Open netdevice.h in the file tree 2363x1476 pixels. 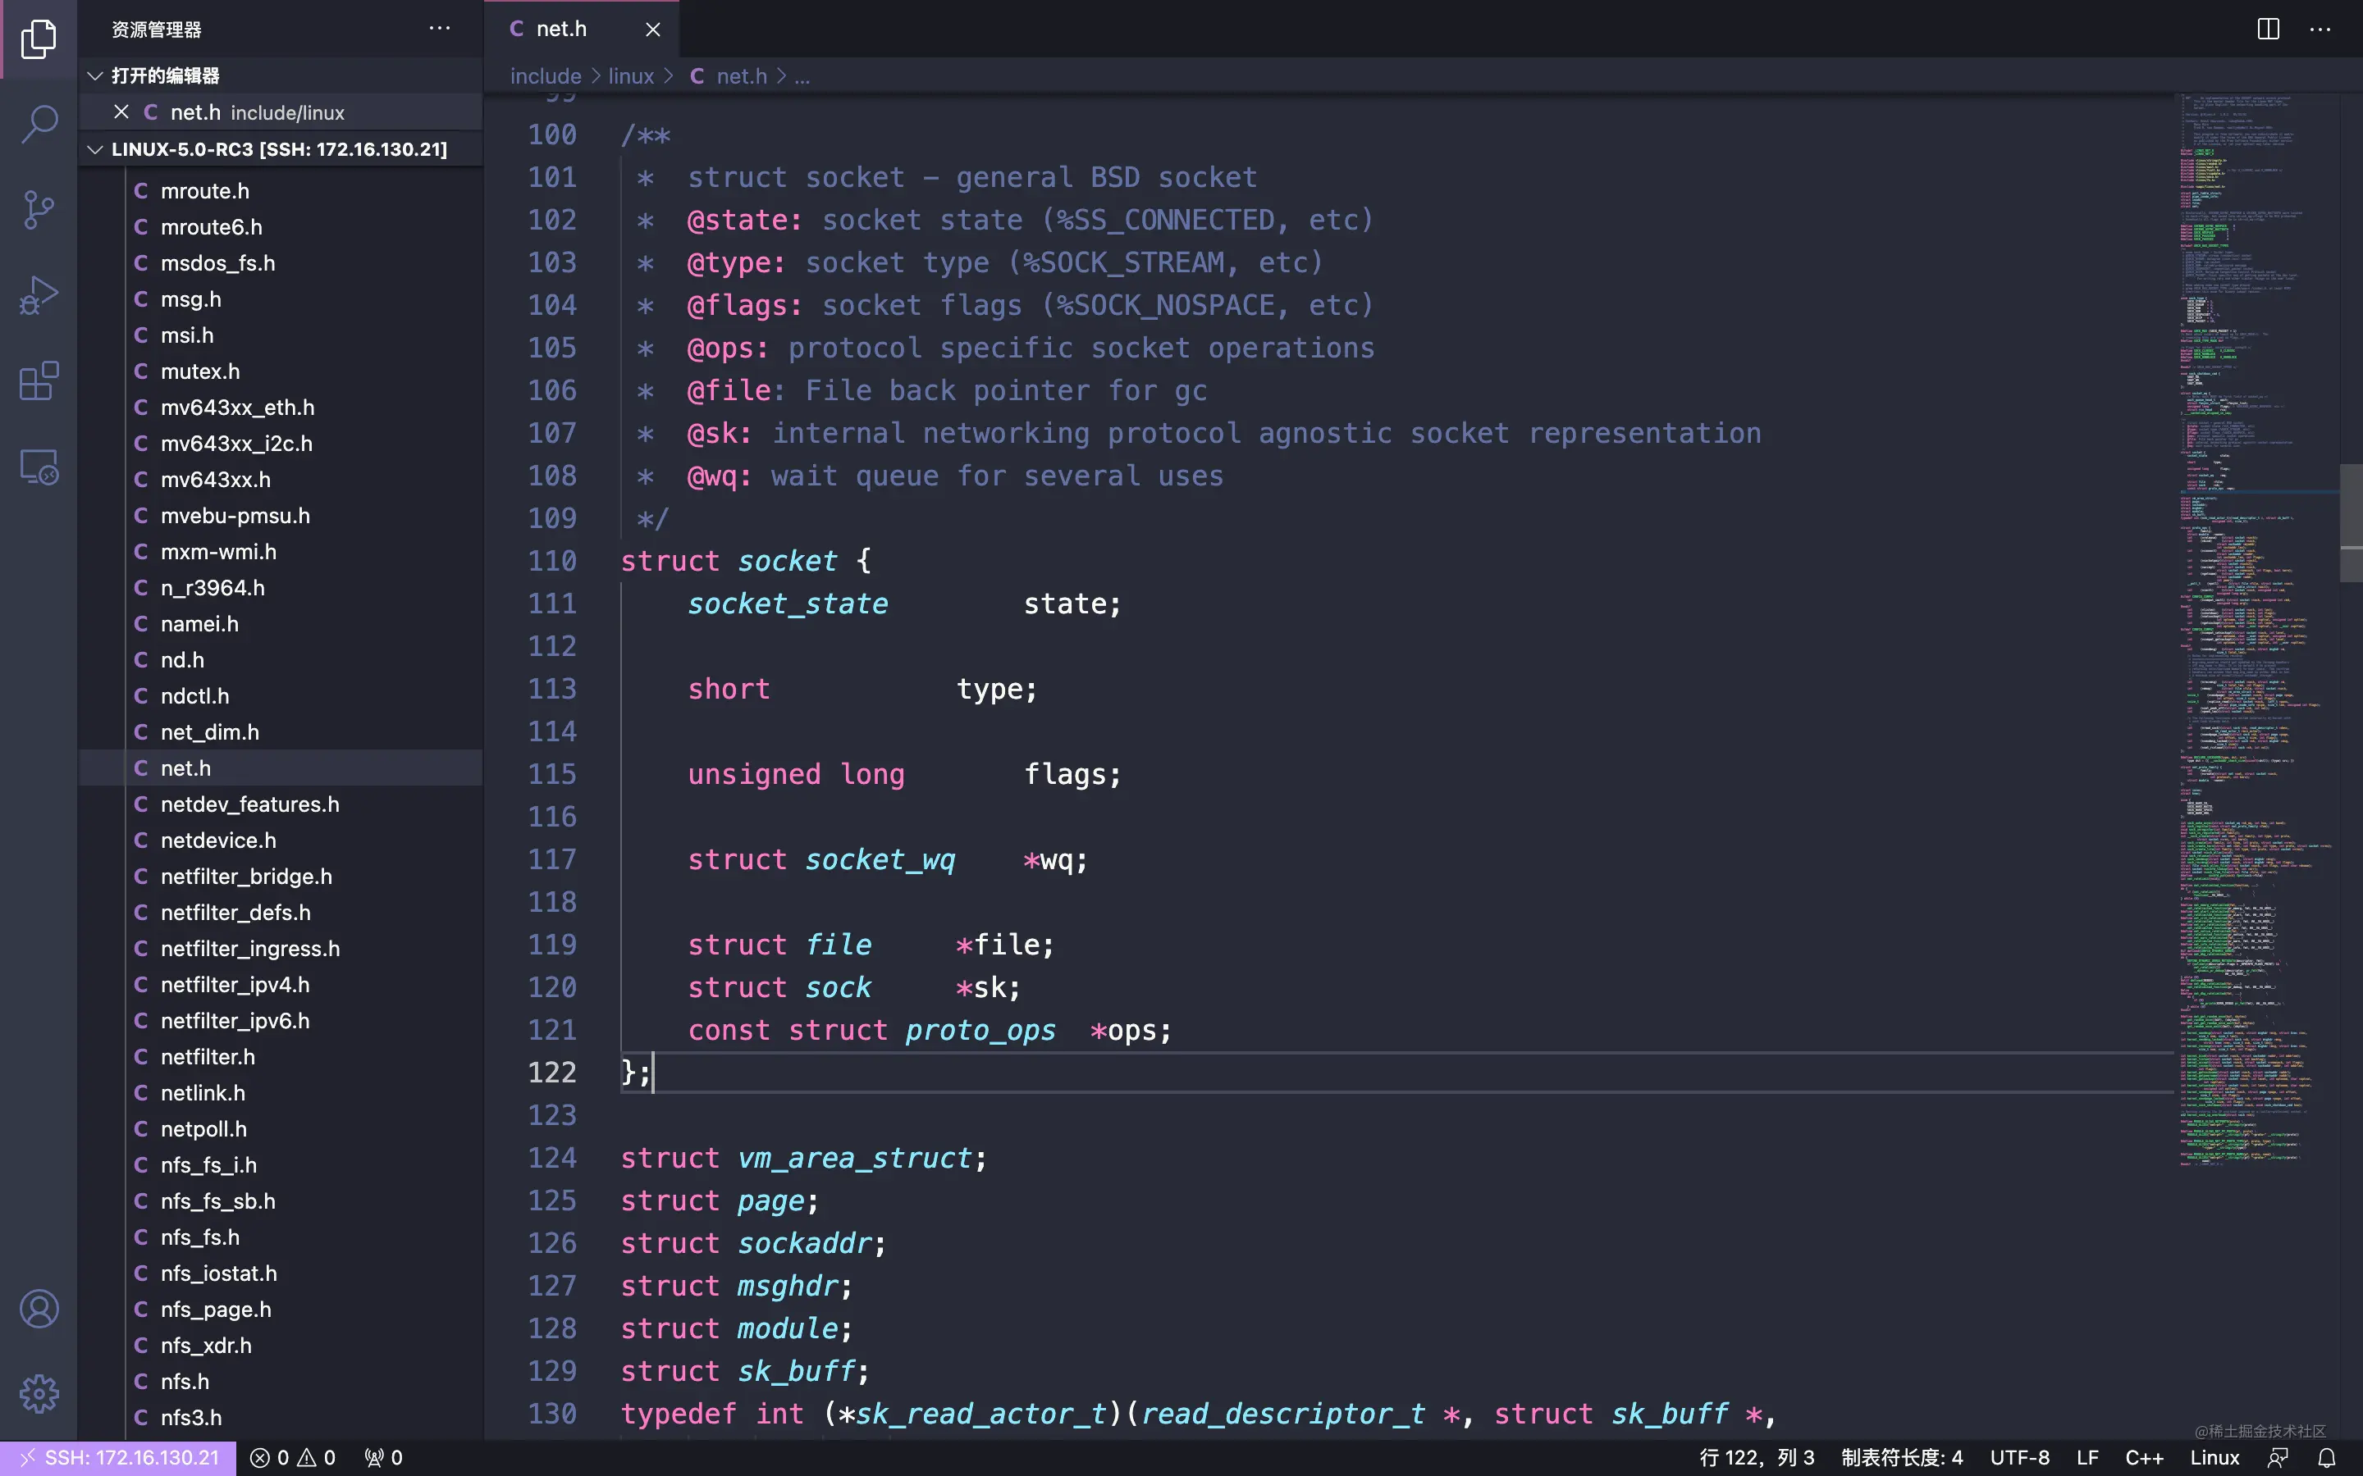pos(219,840)
